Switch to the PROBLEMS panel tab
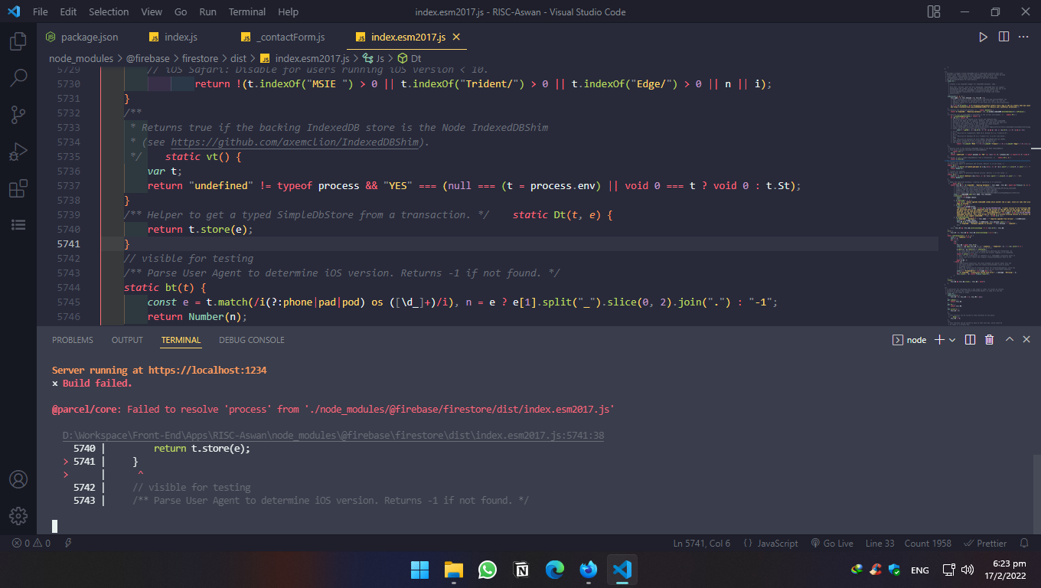Image resolution: width=1041 pixels, height=588 pixels. (x=73, y=340)
